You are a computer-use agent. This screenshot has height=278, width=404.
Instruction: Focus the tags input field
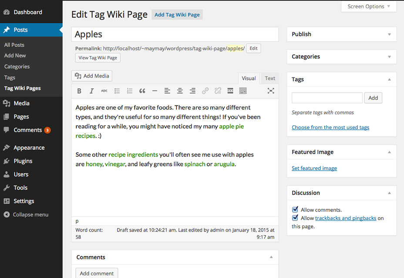pyautogui.click(x=327, y=98)
